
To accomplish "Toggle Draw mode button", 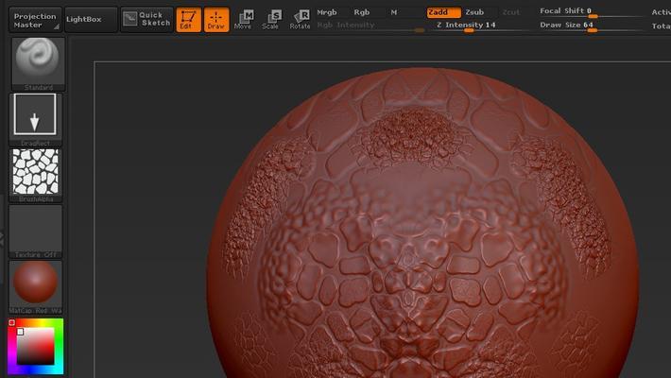I will tap(216, 20).
